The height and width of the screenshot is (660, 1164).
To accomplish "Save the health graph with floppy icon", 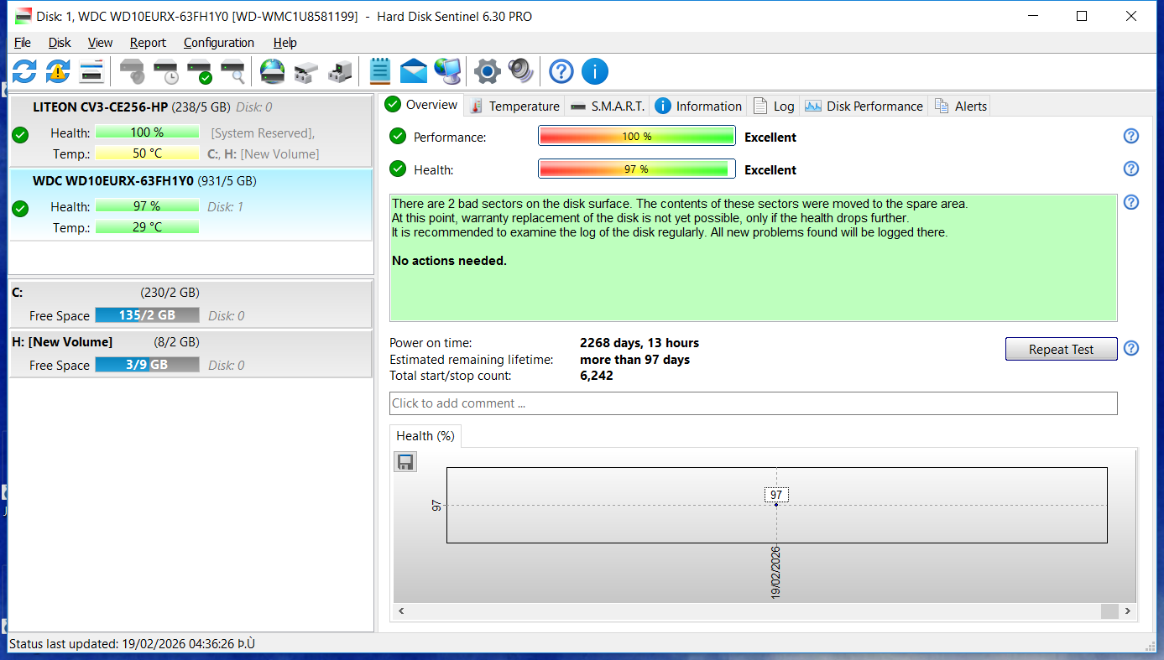I will pyautogui.click(x=405, y=462).
